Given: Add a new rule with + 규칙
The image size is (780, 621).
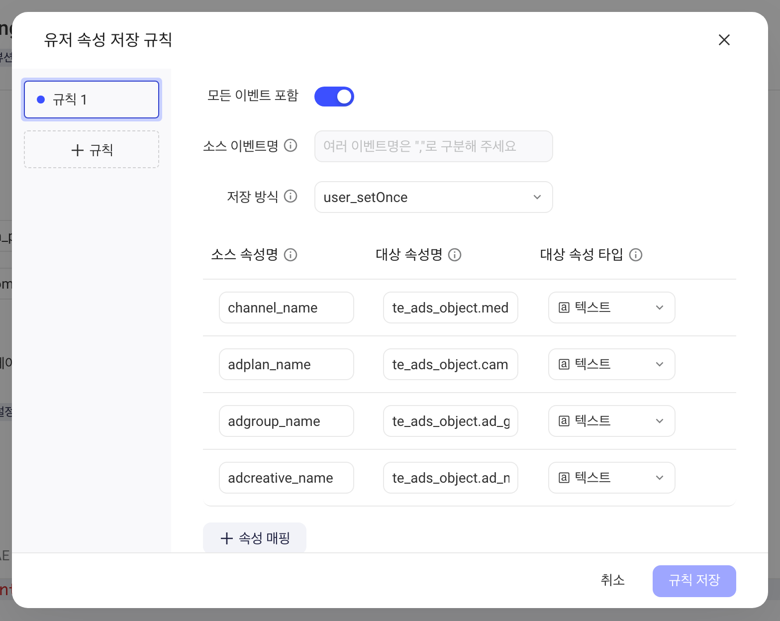Looking at the screenshot, I should point(92,149).
